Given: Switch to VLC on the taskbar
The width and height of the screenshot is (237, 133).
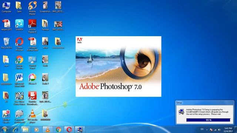Looking at the screenshot, I should (x=48, y=130).
